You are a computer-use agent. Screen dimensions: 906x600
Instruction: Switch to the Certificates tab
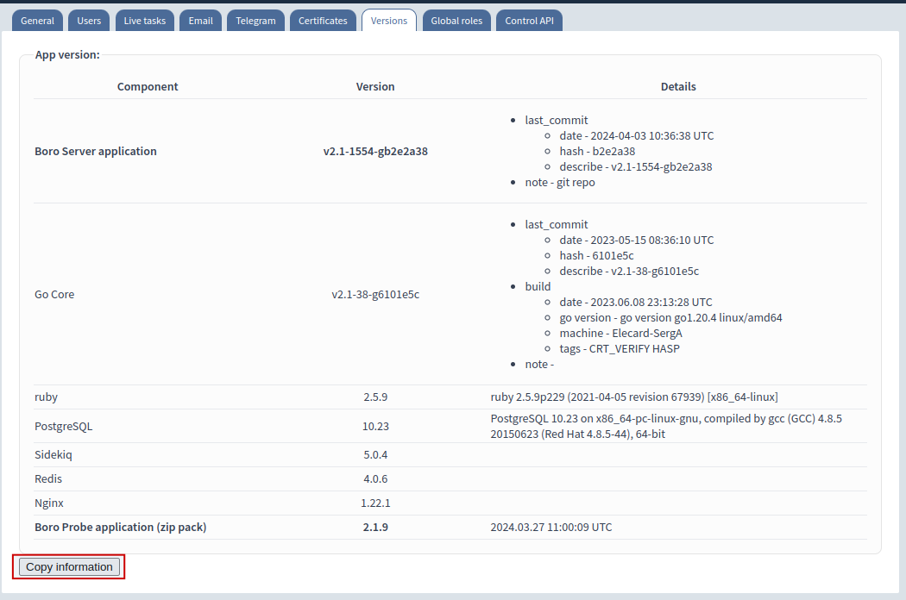pyautogui.click(x=323, y=21)
